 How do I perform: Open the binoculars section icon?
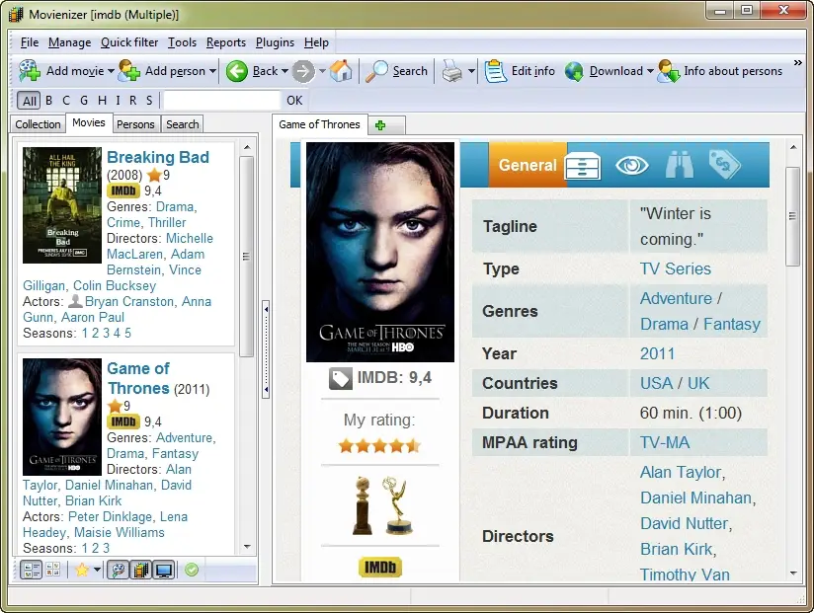point(680,165)
